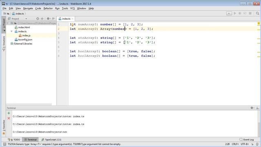Click the boolArray2 declaration line
261x147 pixels.
113,56
